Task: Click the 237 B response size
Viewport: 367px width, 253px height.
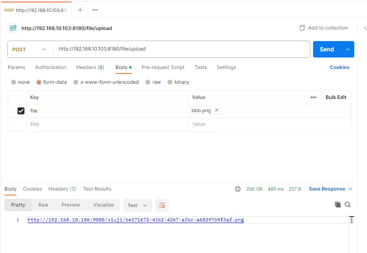Action: click(x=295, y=189)
